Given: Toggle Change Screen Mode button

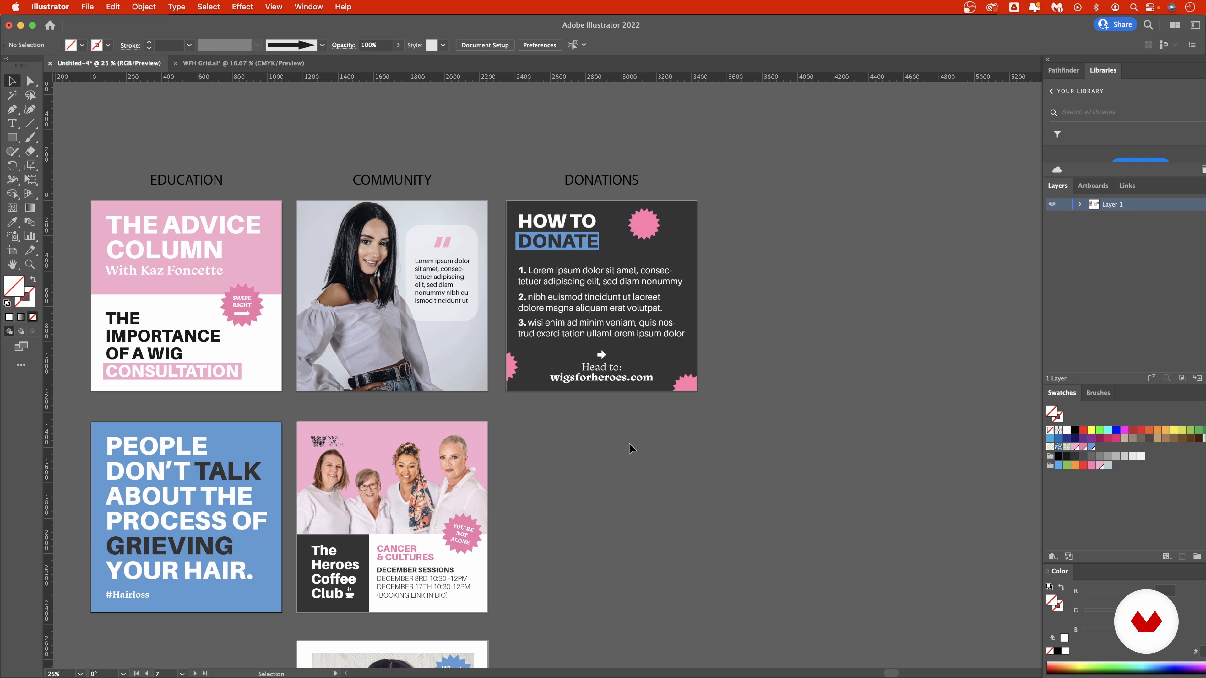Looking at the screenshot, I should click(21, 347).
